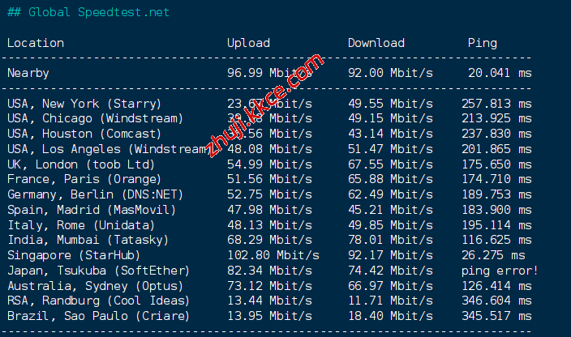The height and width of the screenshot is (337, 571).
Task: Select the UK, London (toob Ltd) entry
Action: pos(80,164)
